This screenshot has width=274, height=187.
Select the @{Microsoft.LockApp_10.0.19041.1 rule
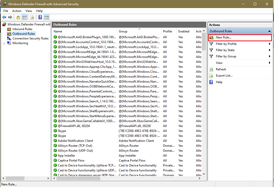coord(87,47)
